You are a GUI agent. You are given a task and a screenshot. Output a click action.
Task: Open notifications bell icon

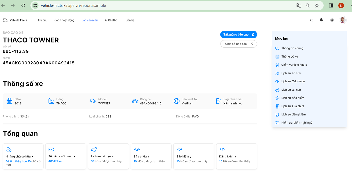(321, 20)
